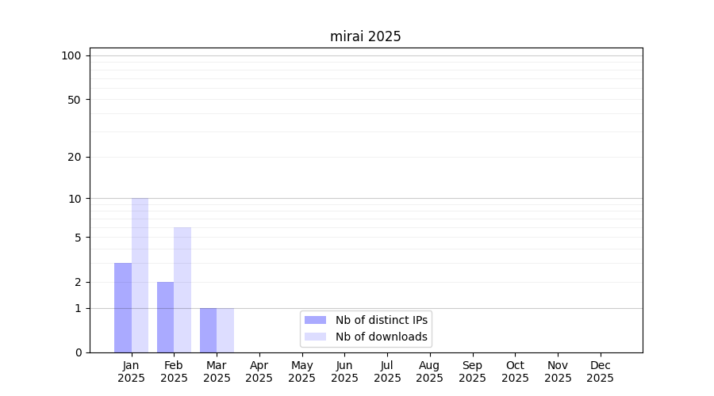Click the March distinct IPs bar
714x396 pixels.
(x=208, y=330)
